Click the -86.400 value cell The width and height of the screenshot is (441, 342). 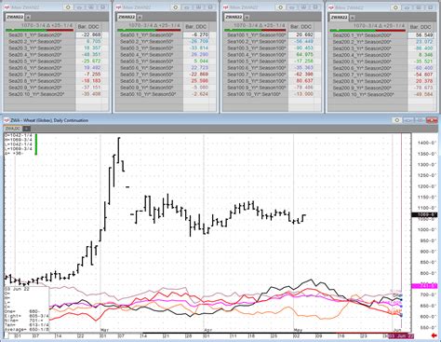pos(421,48)
